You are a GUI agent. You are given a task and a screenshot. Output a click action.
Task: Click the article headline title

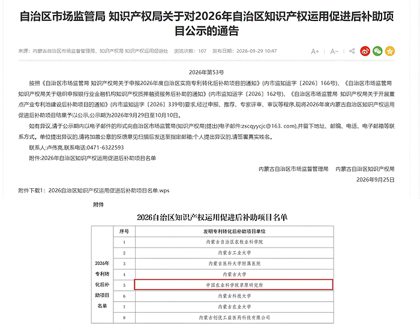(207, 23)
